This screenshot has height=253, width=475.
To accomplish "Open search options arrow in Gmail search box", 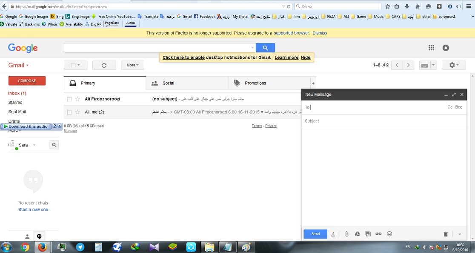I will click(252, 48).
